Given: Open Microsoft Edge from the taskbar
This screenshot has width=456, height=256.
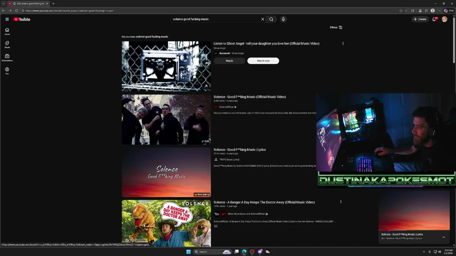Looking at the screenshot, I should [244, 252].
